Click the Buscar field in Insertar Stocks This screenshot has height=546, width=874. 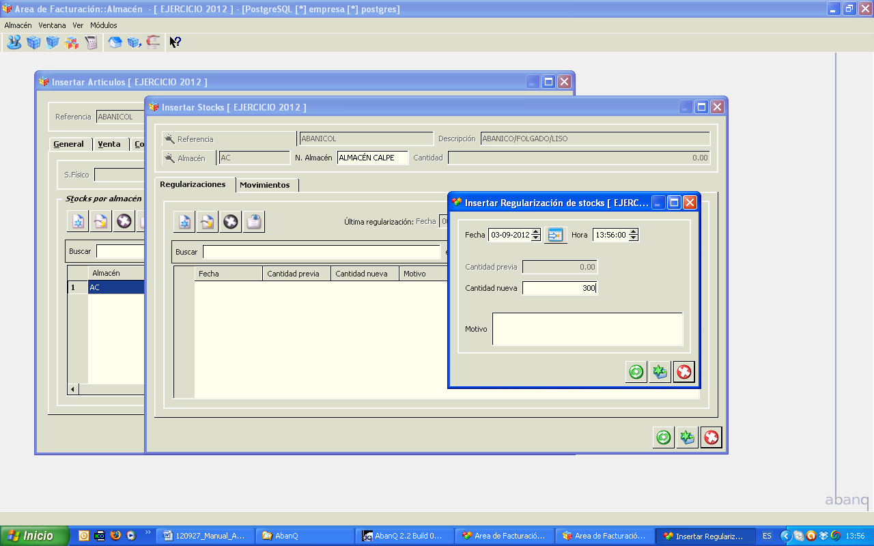(x=322, y=252)
